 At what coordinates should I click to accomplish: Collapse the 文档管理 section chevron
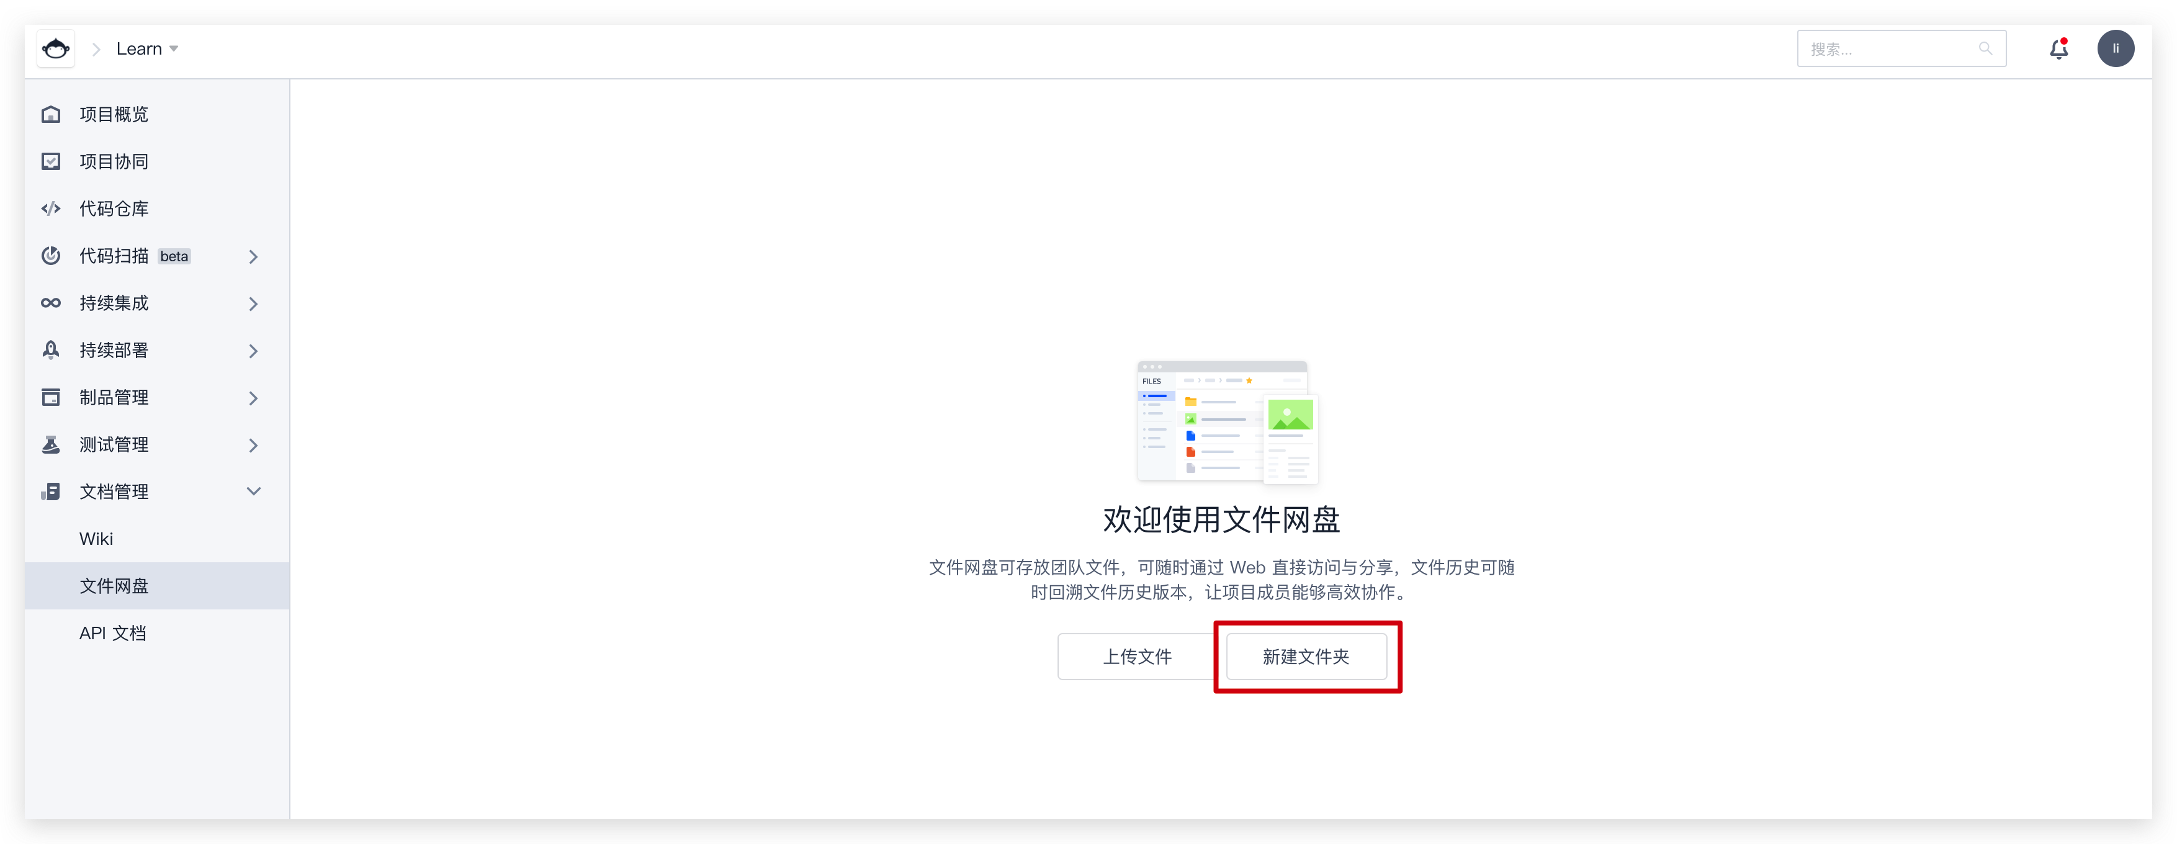(x=253, y=491)
